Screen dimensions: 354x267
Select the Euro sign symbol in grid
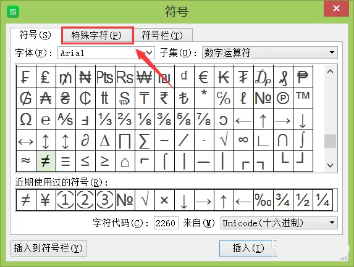coord(204,77)
